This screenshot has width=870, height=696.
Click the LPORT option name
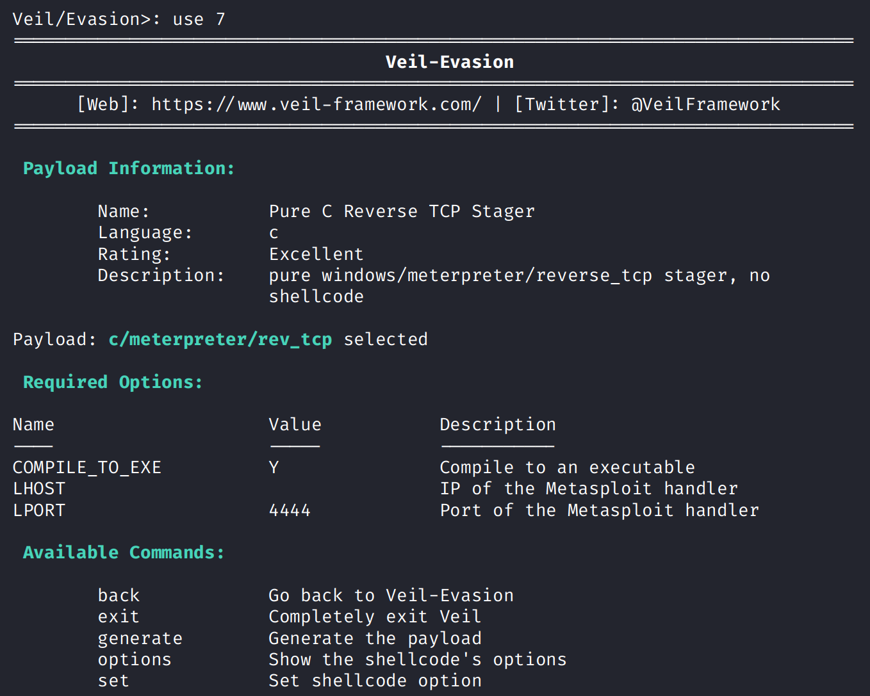point(39,510)
